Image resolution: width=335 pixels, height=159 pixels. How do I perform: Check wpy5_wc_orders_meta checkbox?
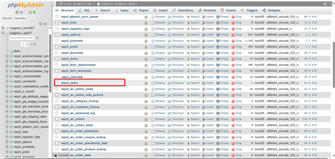point(57,125)
